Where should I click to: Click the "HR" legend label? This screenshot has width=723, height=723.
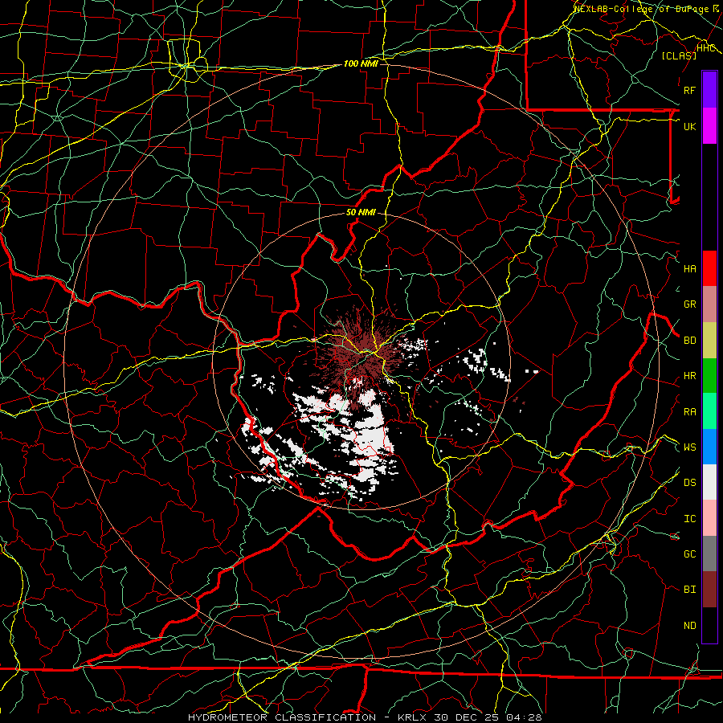(x=690, y=376)
